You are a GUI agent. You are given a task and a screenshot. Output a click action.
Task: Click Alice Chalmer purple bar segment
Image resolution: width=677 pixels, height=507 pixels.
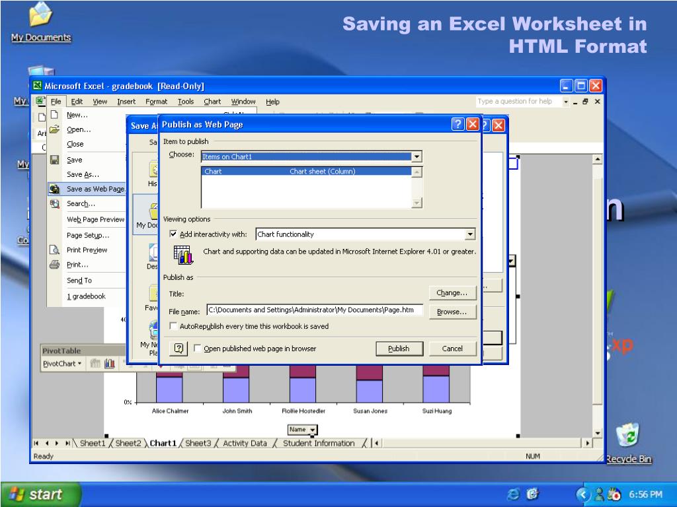169,389
